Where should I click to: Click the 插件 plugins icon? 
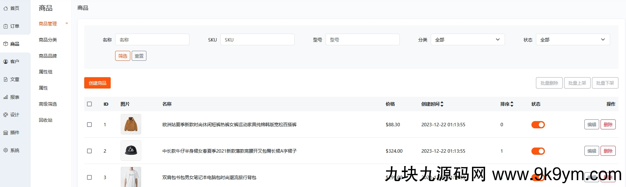(6, 133)
